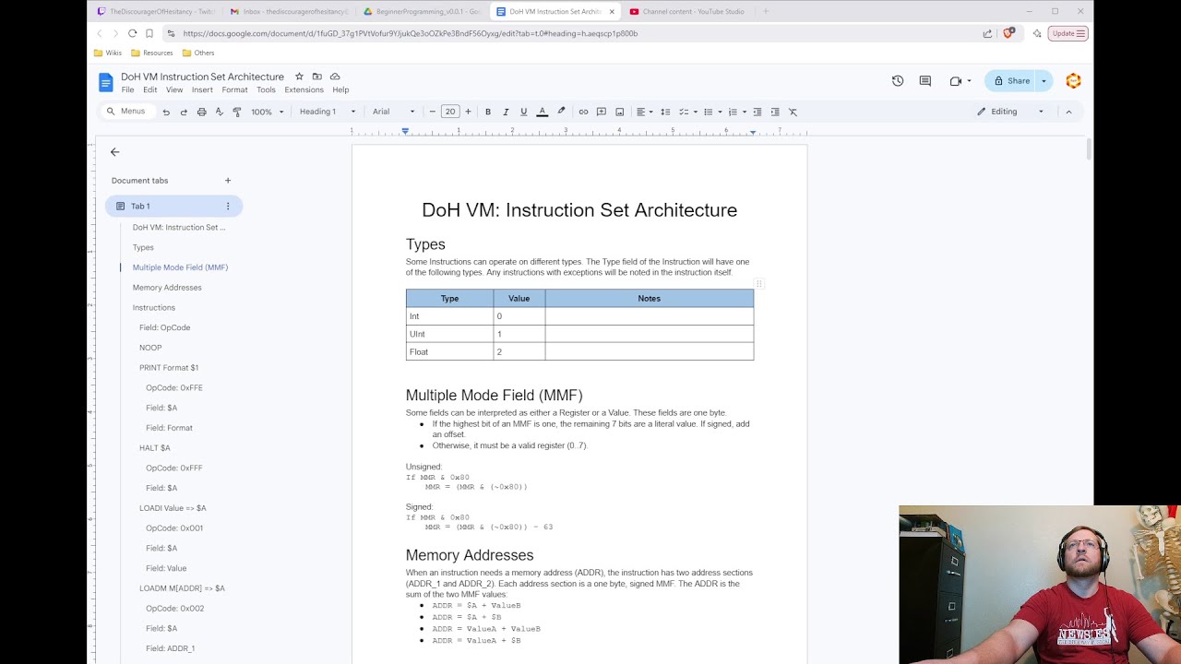
Task: Add a new document tab
Action: [228, 181]
